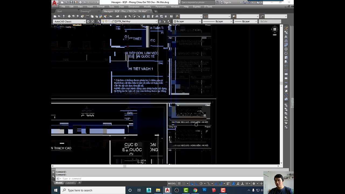Add new drawing tab with plus button
Viewport: 345px width, 194px height.
[x=156, y=11]
